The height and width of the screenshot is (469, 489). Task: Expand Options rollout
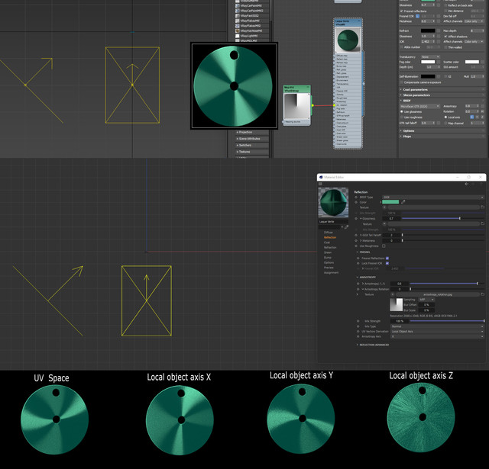(442, 130)
